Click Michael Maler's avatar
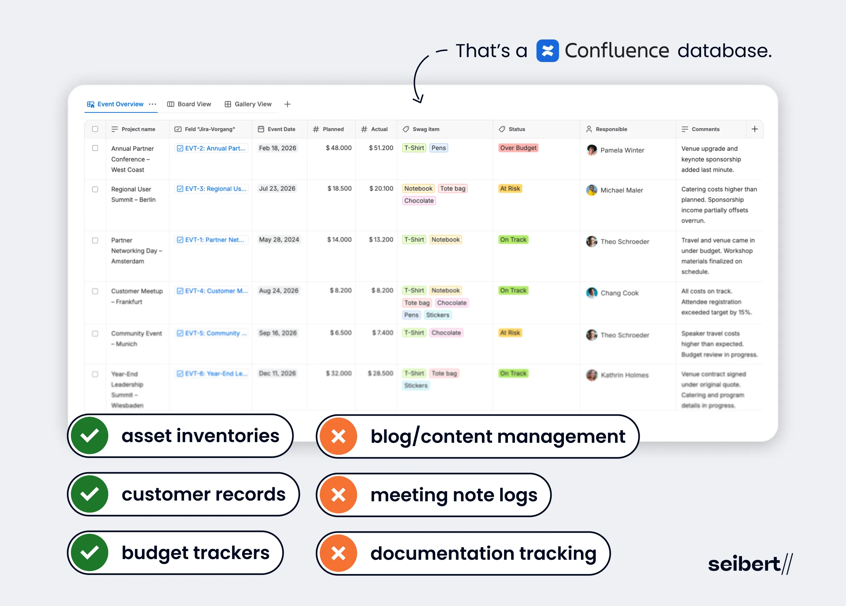The height and width of the screenshot is (606, 846). pos(591,190)
